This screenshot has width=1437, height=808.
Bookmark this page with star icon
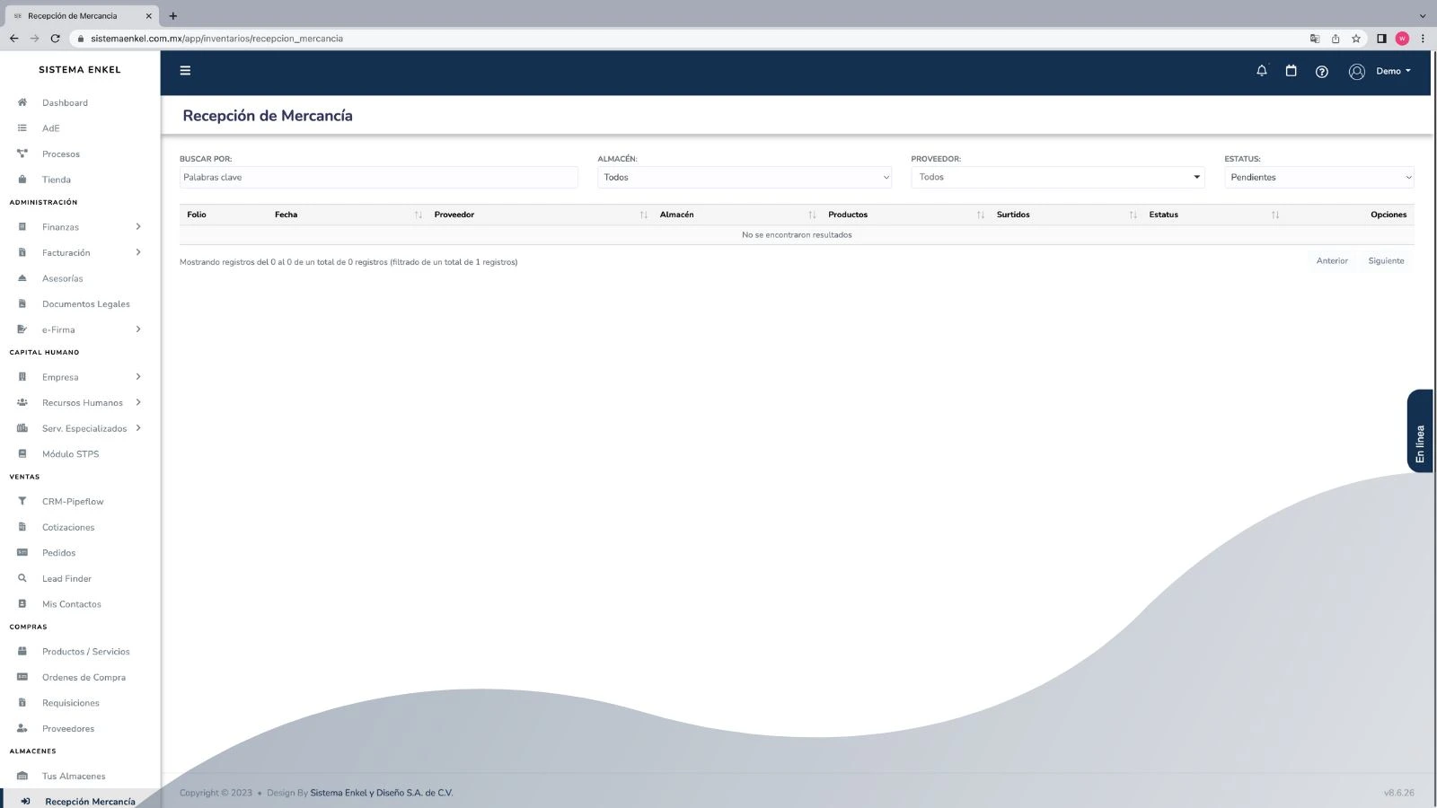pos(1356,39)
